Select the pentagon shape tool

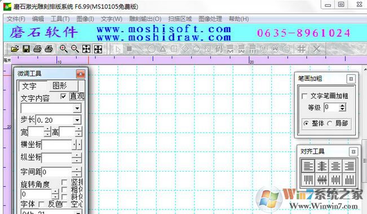197,49
